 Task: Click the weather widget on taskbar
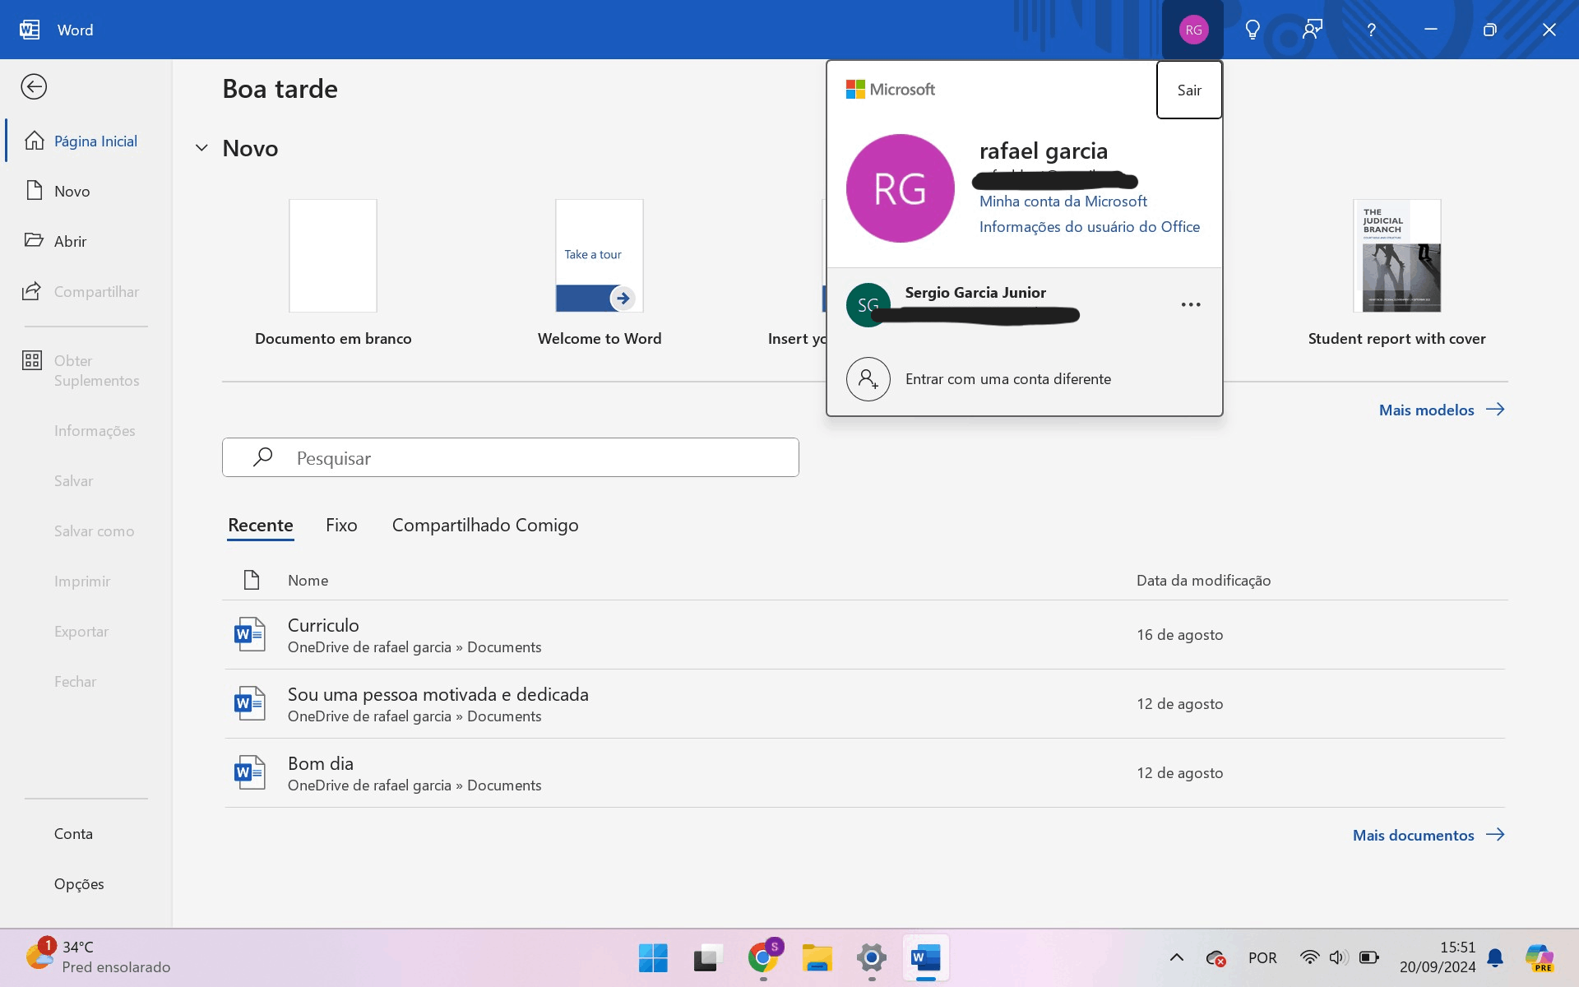click(97, 957)
